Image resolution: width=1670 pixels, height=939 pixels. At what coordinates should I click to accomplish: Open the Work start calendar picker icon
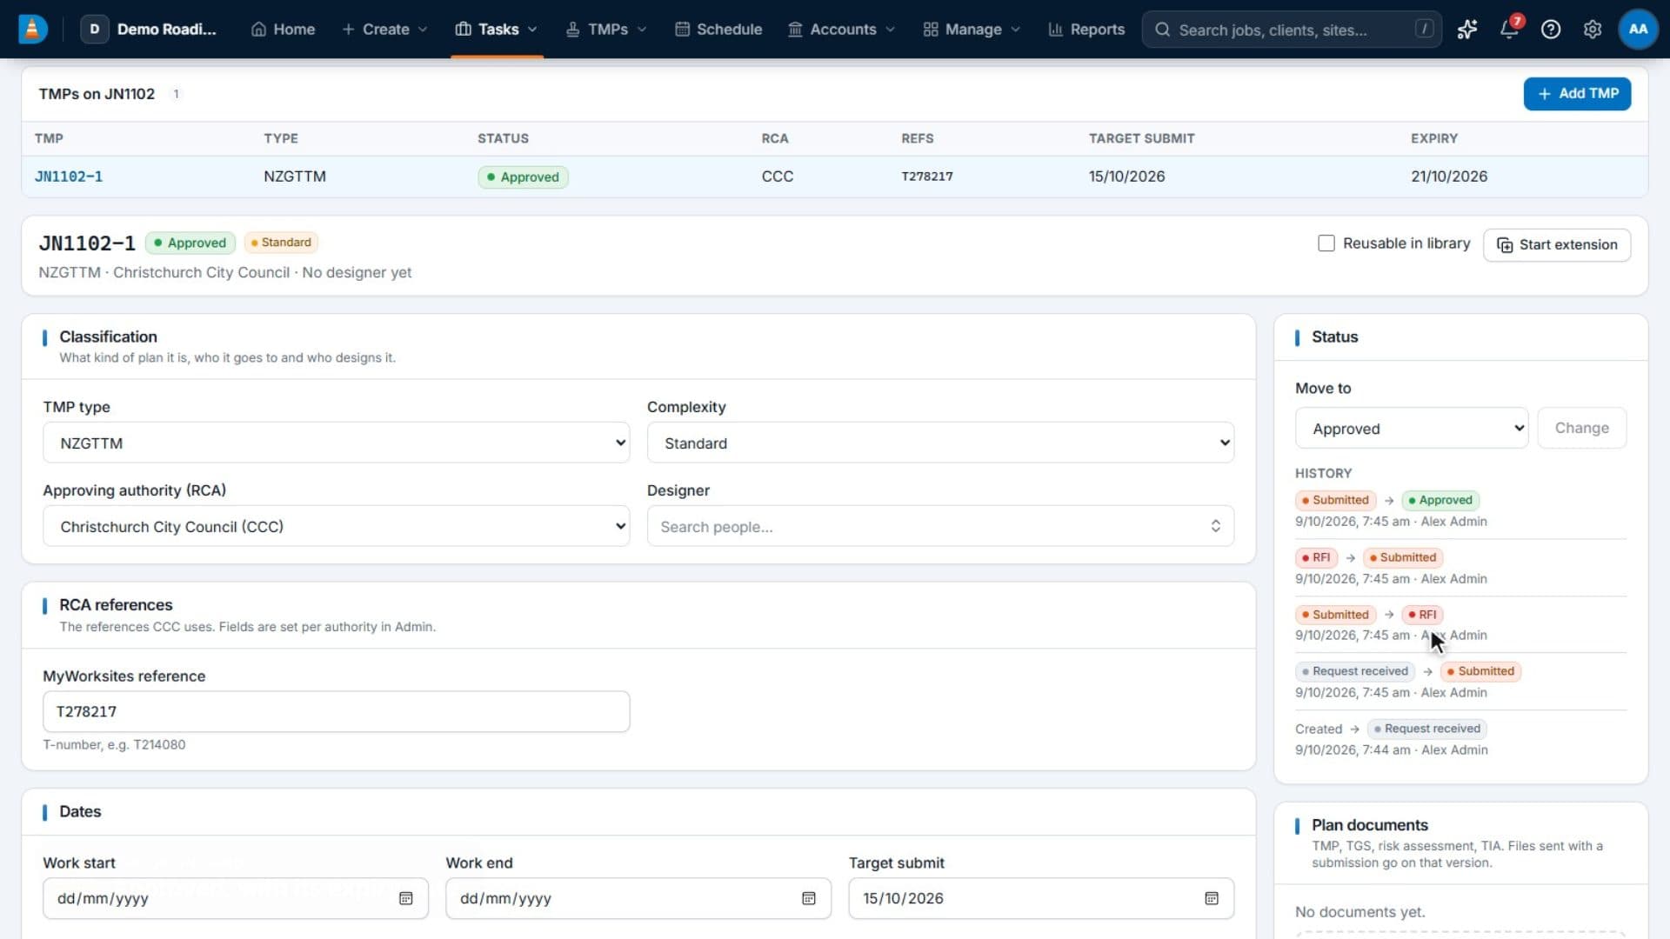click(405, 898)
